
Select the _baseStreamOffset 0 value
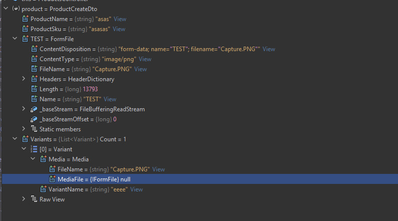click(x=115, y=119)
